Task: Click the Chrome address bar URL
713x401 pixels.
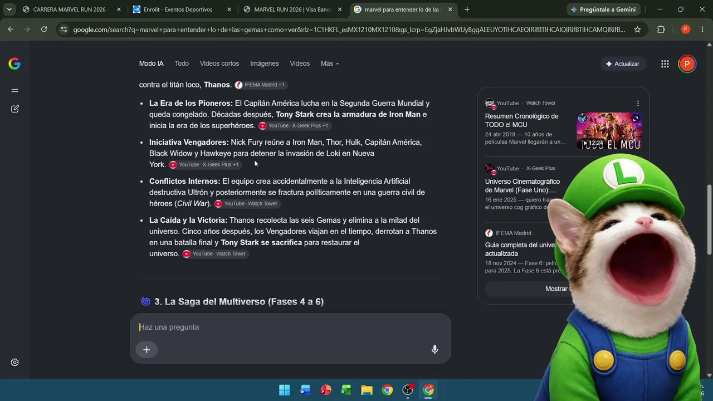Action: tap(349, 30)
